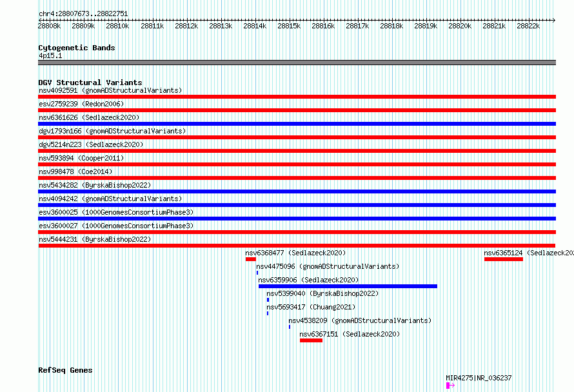The width and height of the screenshot is (574, 392).
Task: Select the nsv6367151 Sedlazeck2020 label
Action: pos(350,334)
